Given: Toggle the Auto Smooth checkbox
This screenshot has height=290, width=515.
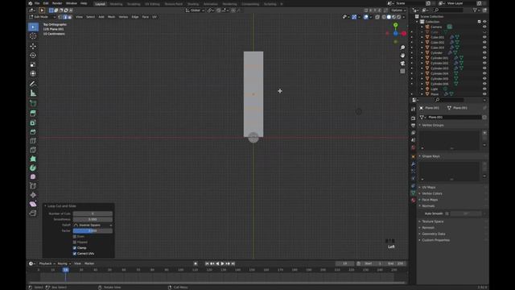Looking at the screenshot, I should click(447, 213).
